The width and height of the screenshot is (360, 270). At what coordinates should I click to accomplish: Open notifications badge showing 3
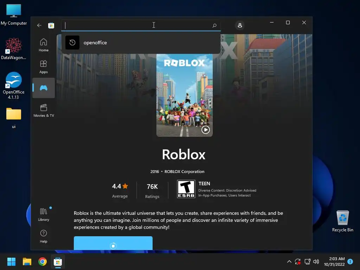click(x=350, y=262)
